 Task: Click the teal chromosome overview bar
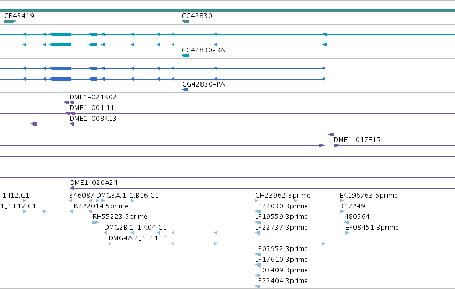[228, 10]
